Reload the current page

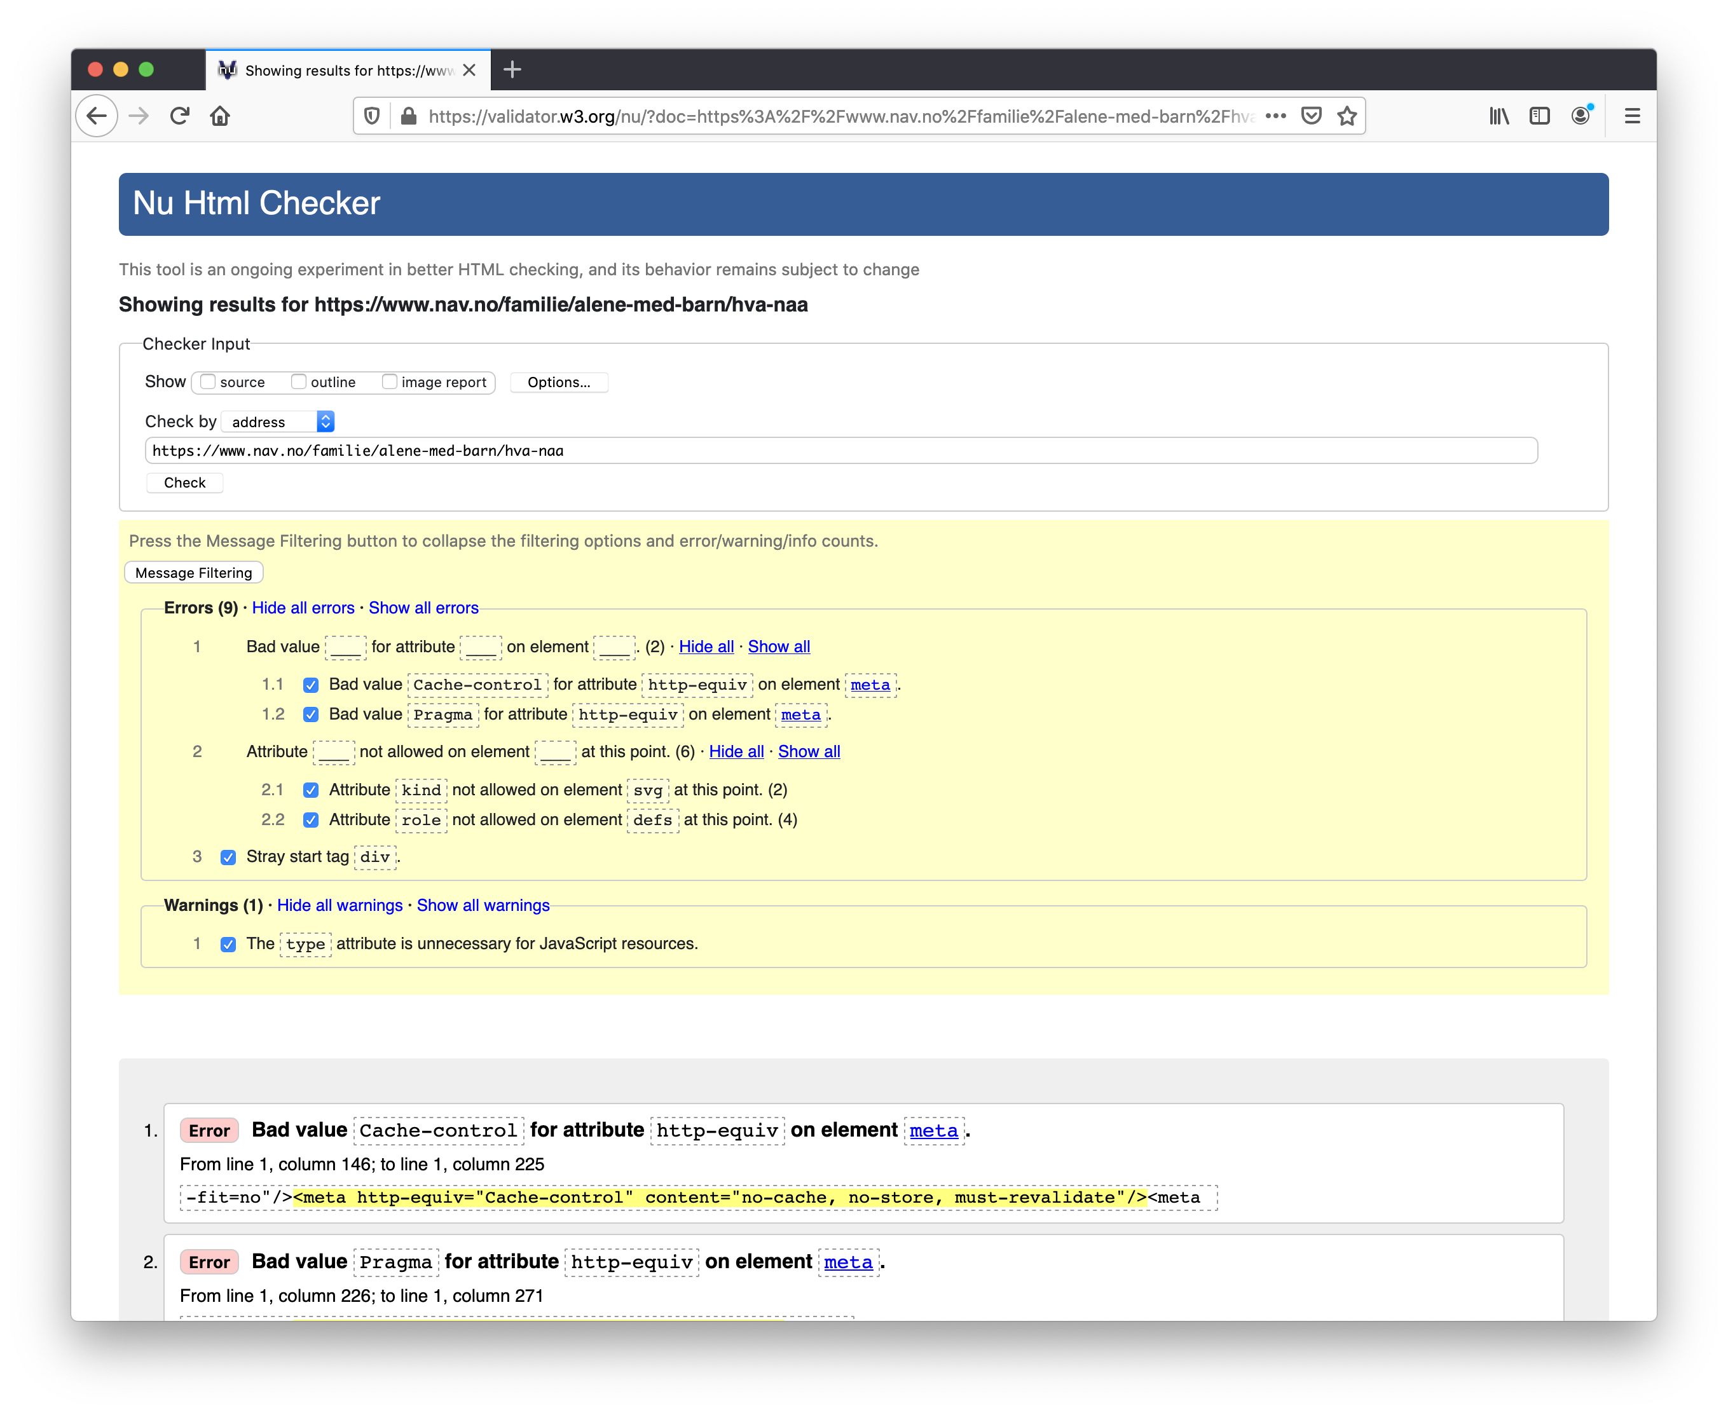tap(179, 116)
